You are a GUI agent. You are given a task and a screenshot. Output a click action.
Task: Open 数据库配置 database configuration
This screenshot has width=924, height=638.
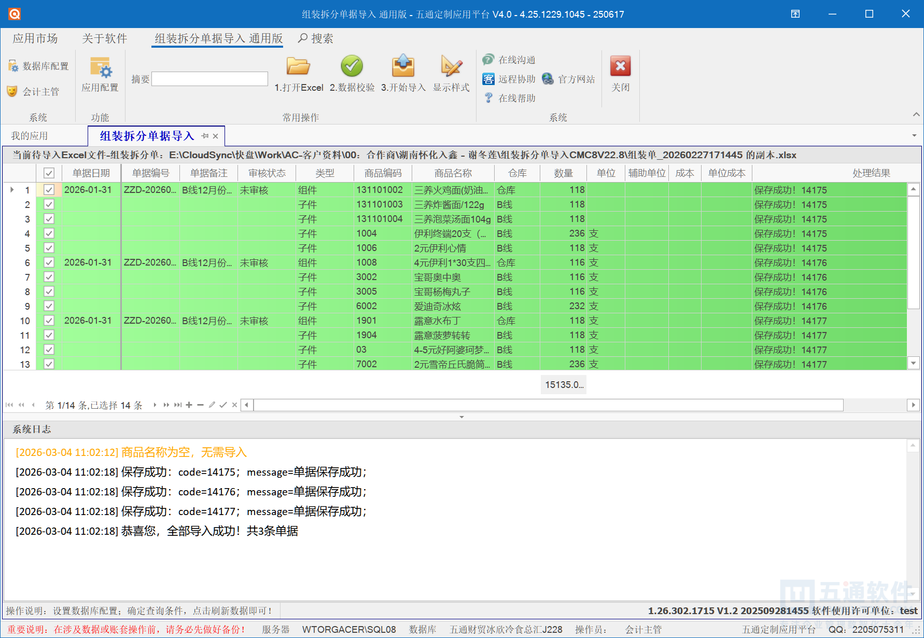(39, 66)
